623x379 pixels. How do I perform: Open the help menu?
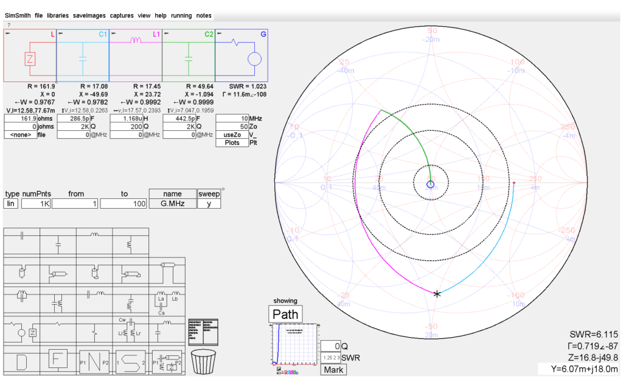tap(161, 15)
